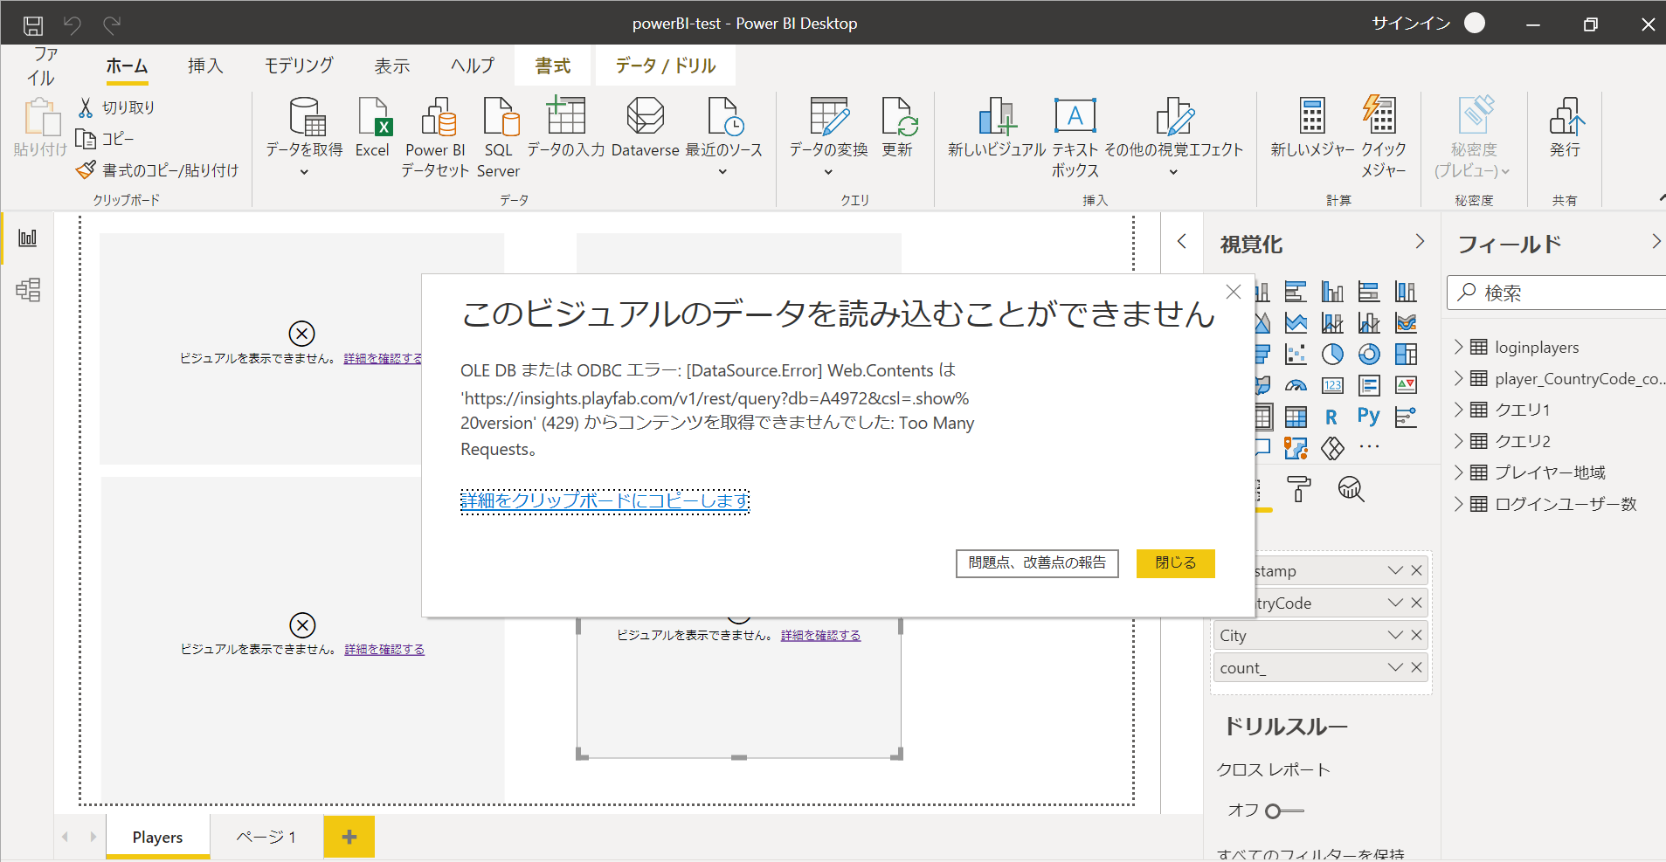Select the card visual with 123

click(1333, 385)
